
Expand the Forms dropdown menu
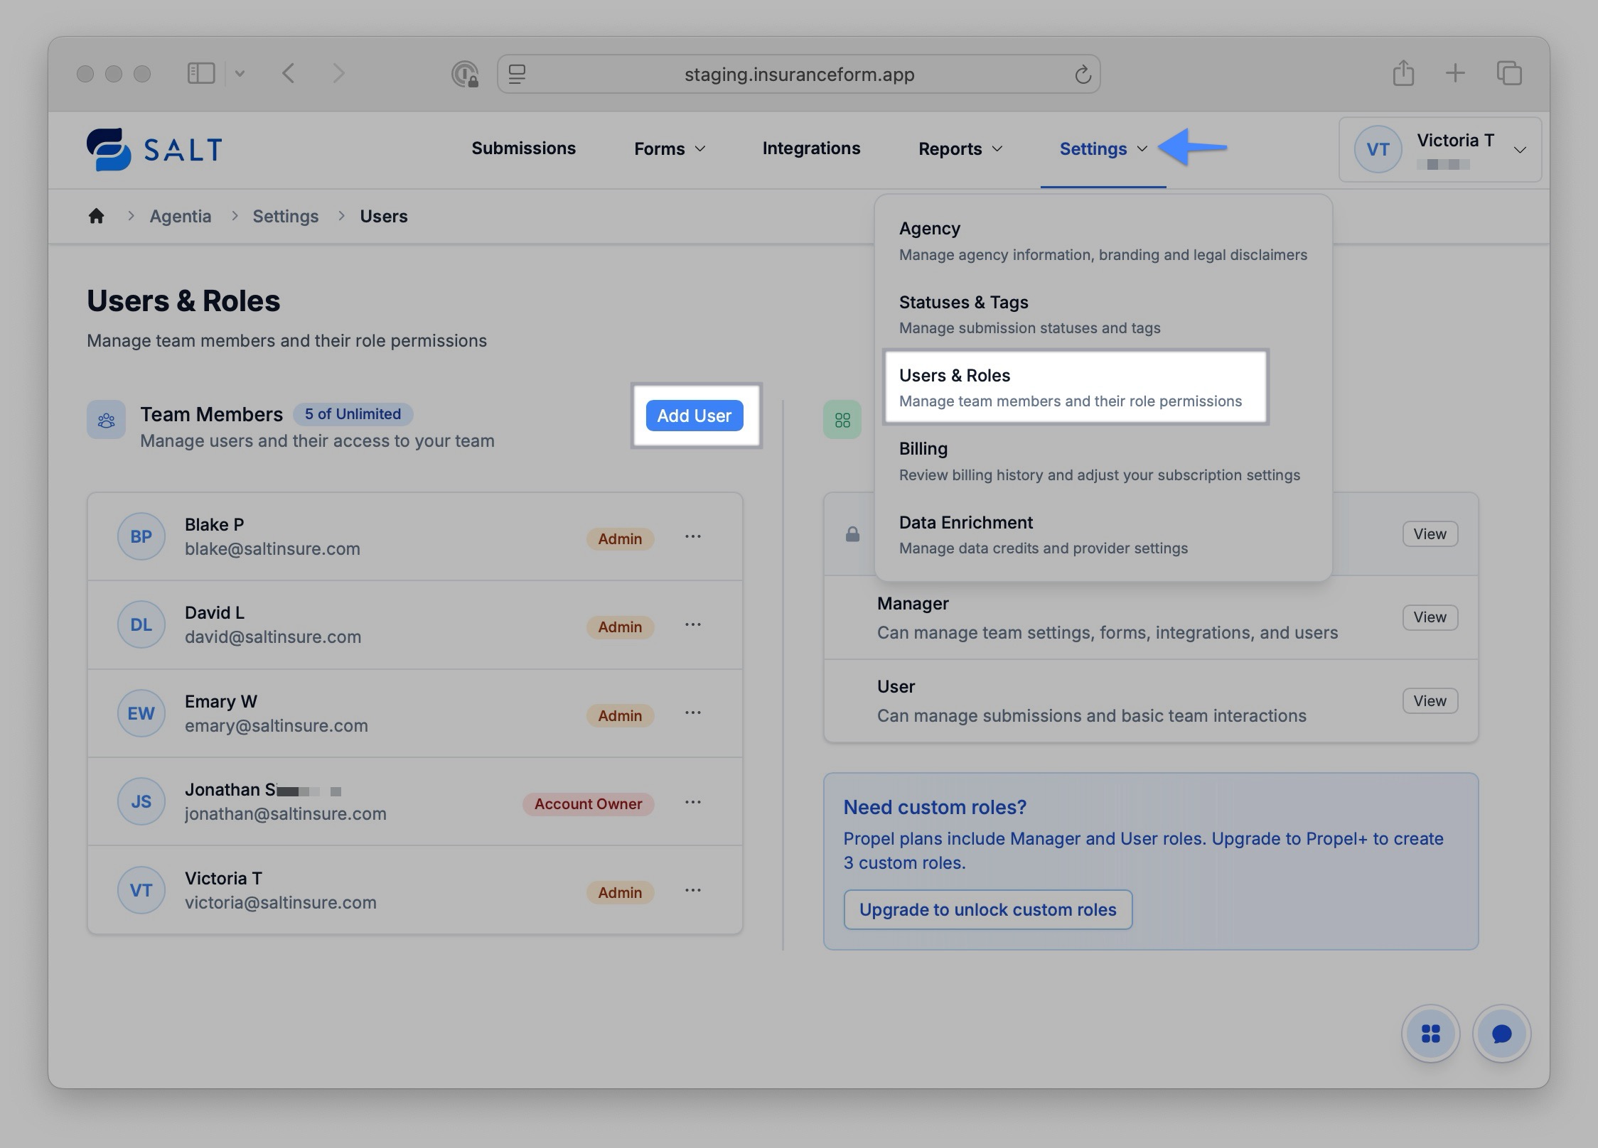tap(669, 149)
